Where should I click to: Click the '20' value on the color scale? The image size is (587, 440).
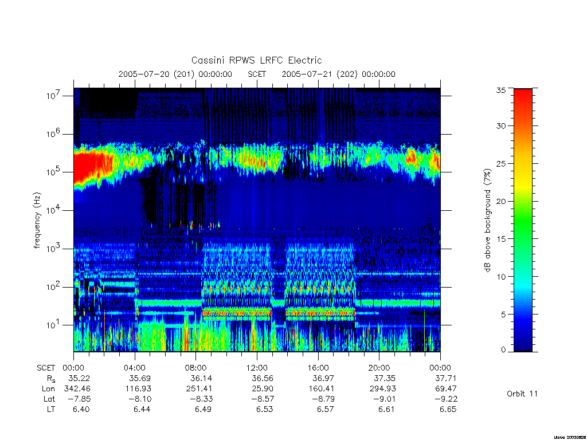pyautogui.click(x=500, y=201)
